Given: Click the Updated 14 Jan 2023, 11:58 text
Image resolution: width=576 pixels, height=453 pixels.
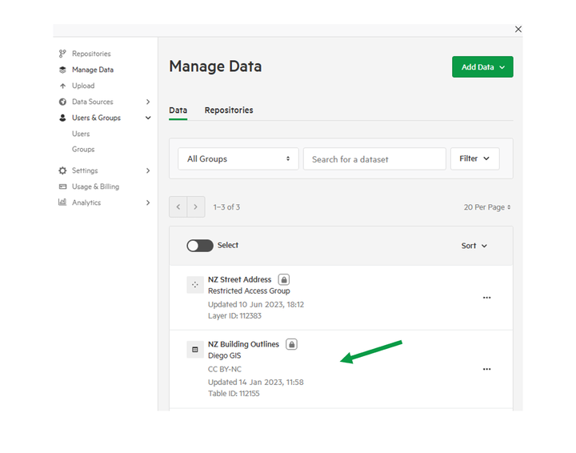Looking at the screenshot, I should [x=256, y=383].
